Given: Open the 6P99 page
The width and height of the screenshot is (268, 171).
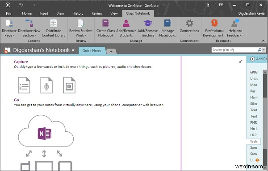Looking at the screenshot, I should [254, 72].
